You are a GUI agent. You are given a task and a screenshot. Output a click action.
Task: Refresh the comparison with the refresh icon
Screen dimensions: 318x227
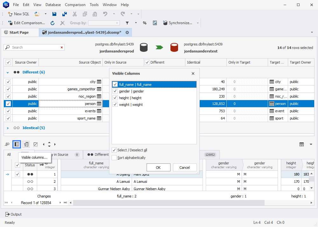click(x=52, y=23)
